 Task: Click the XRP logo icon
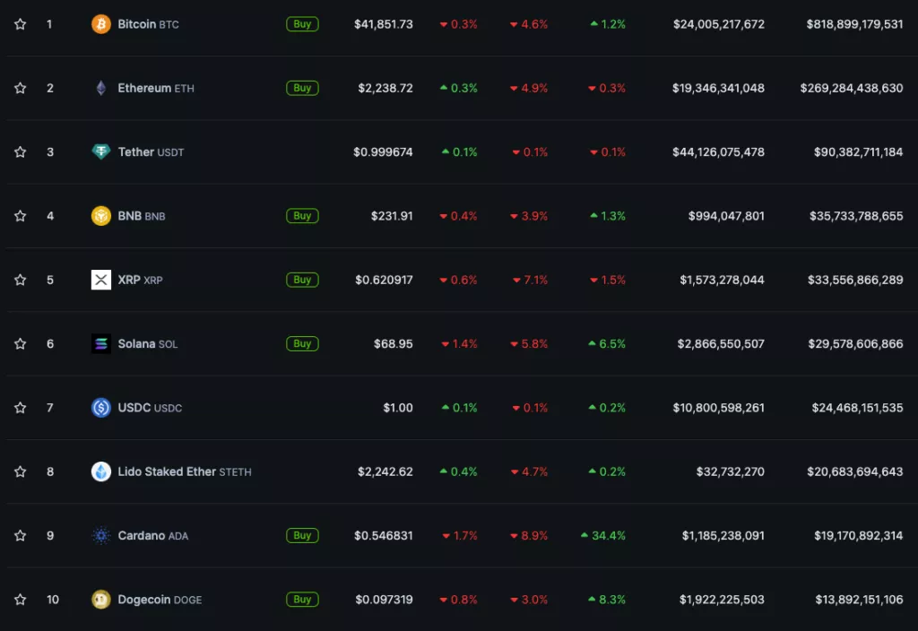(x=101, y=280)
